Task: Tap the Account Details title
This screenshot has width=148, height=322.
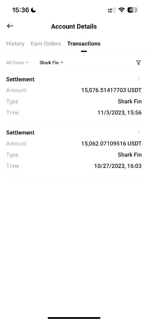Action: (74, 27)
